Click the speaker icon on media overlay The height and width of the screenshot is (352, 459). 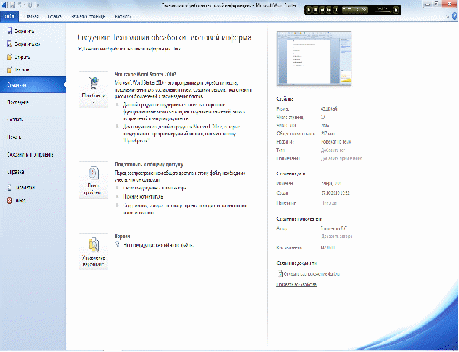tap(396, 10)
